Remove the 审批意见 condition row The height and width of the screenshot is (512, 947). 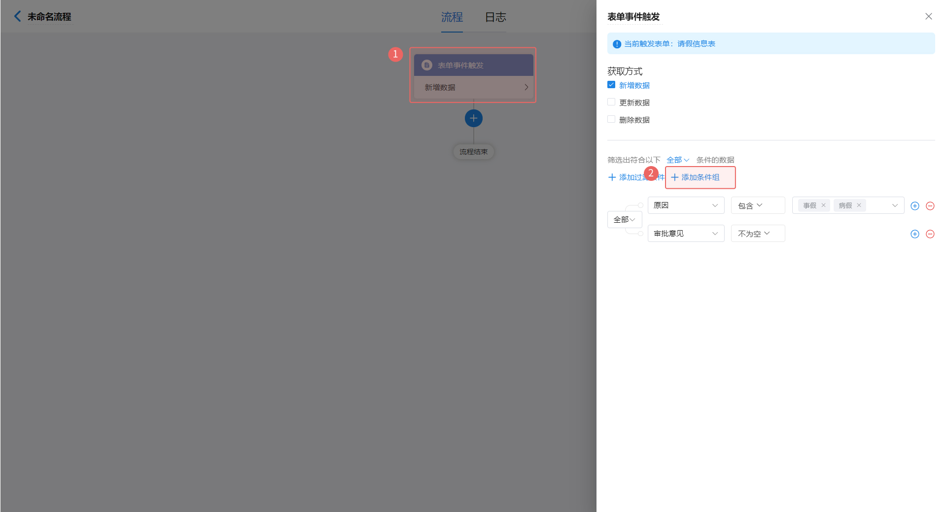point(930,234)
